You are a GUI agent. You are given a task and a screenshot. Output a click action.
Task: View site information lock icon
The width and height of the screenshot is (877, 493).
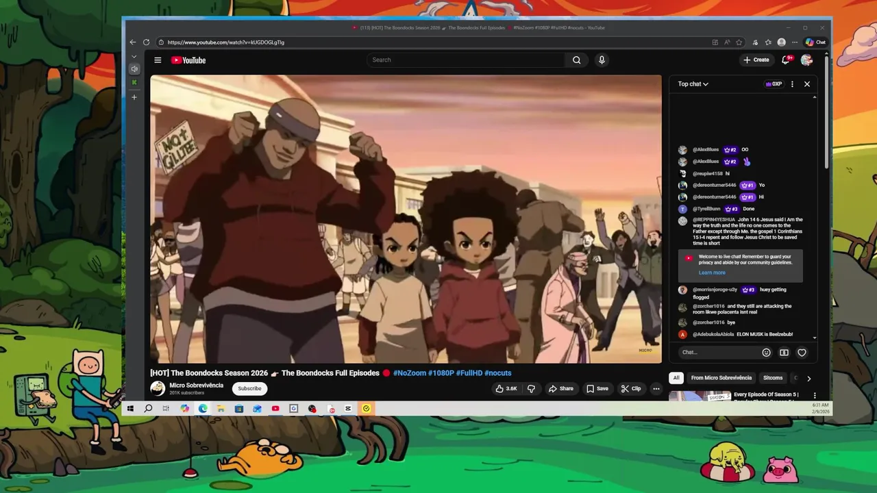161,42
